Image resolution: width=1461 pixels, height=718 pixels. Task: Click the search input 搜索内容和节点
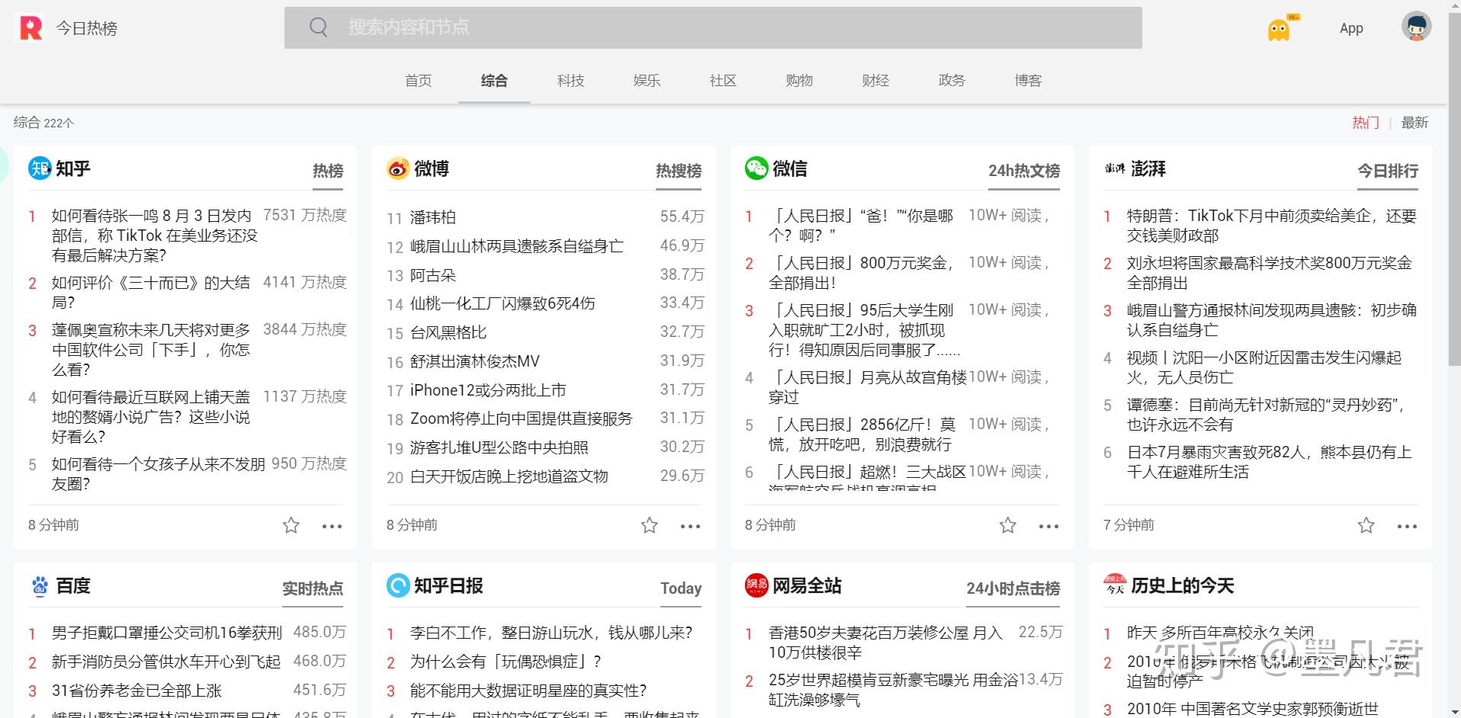point(713,27)
